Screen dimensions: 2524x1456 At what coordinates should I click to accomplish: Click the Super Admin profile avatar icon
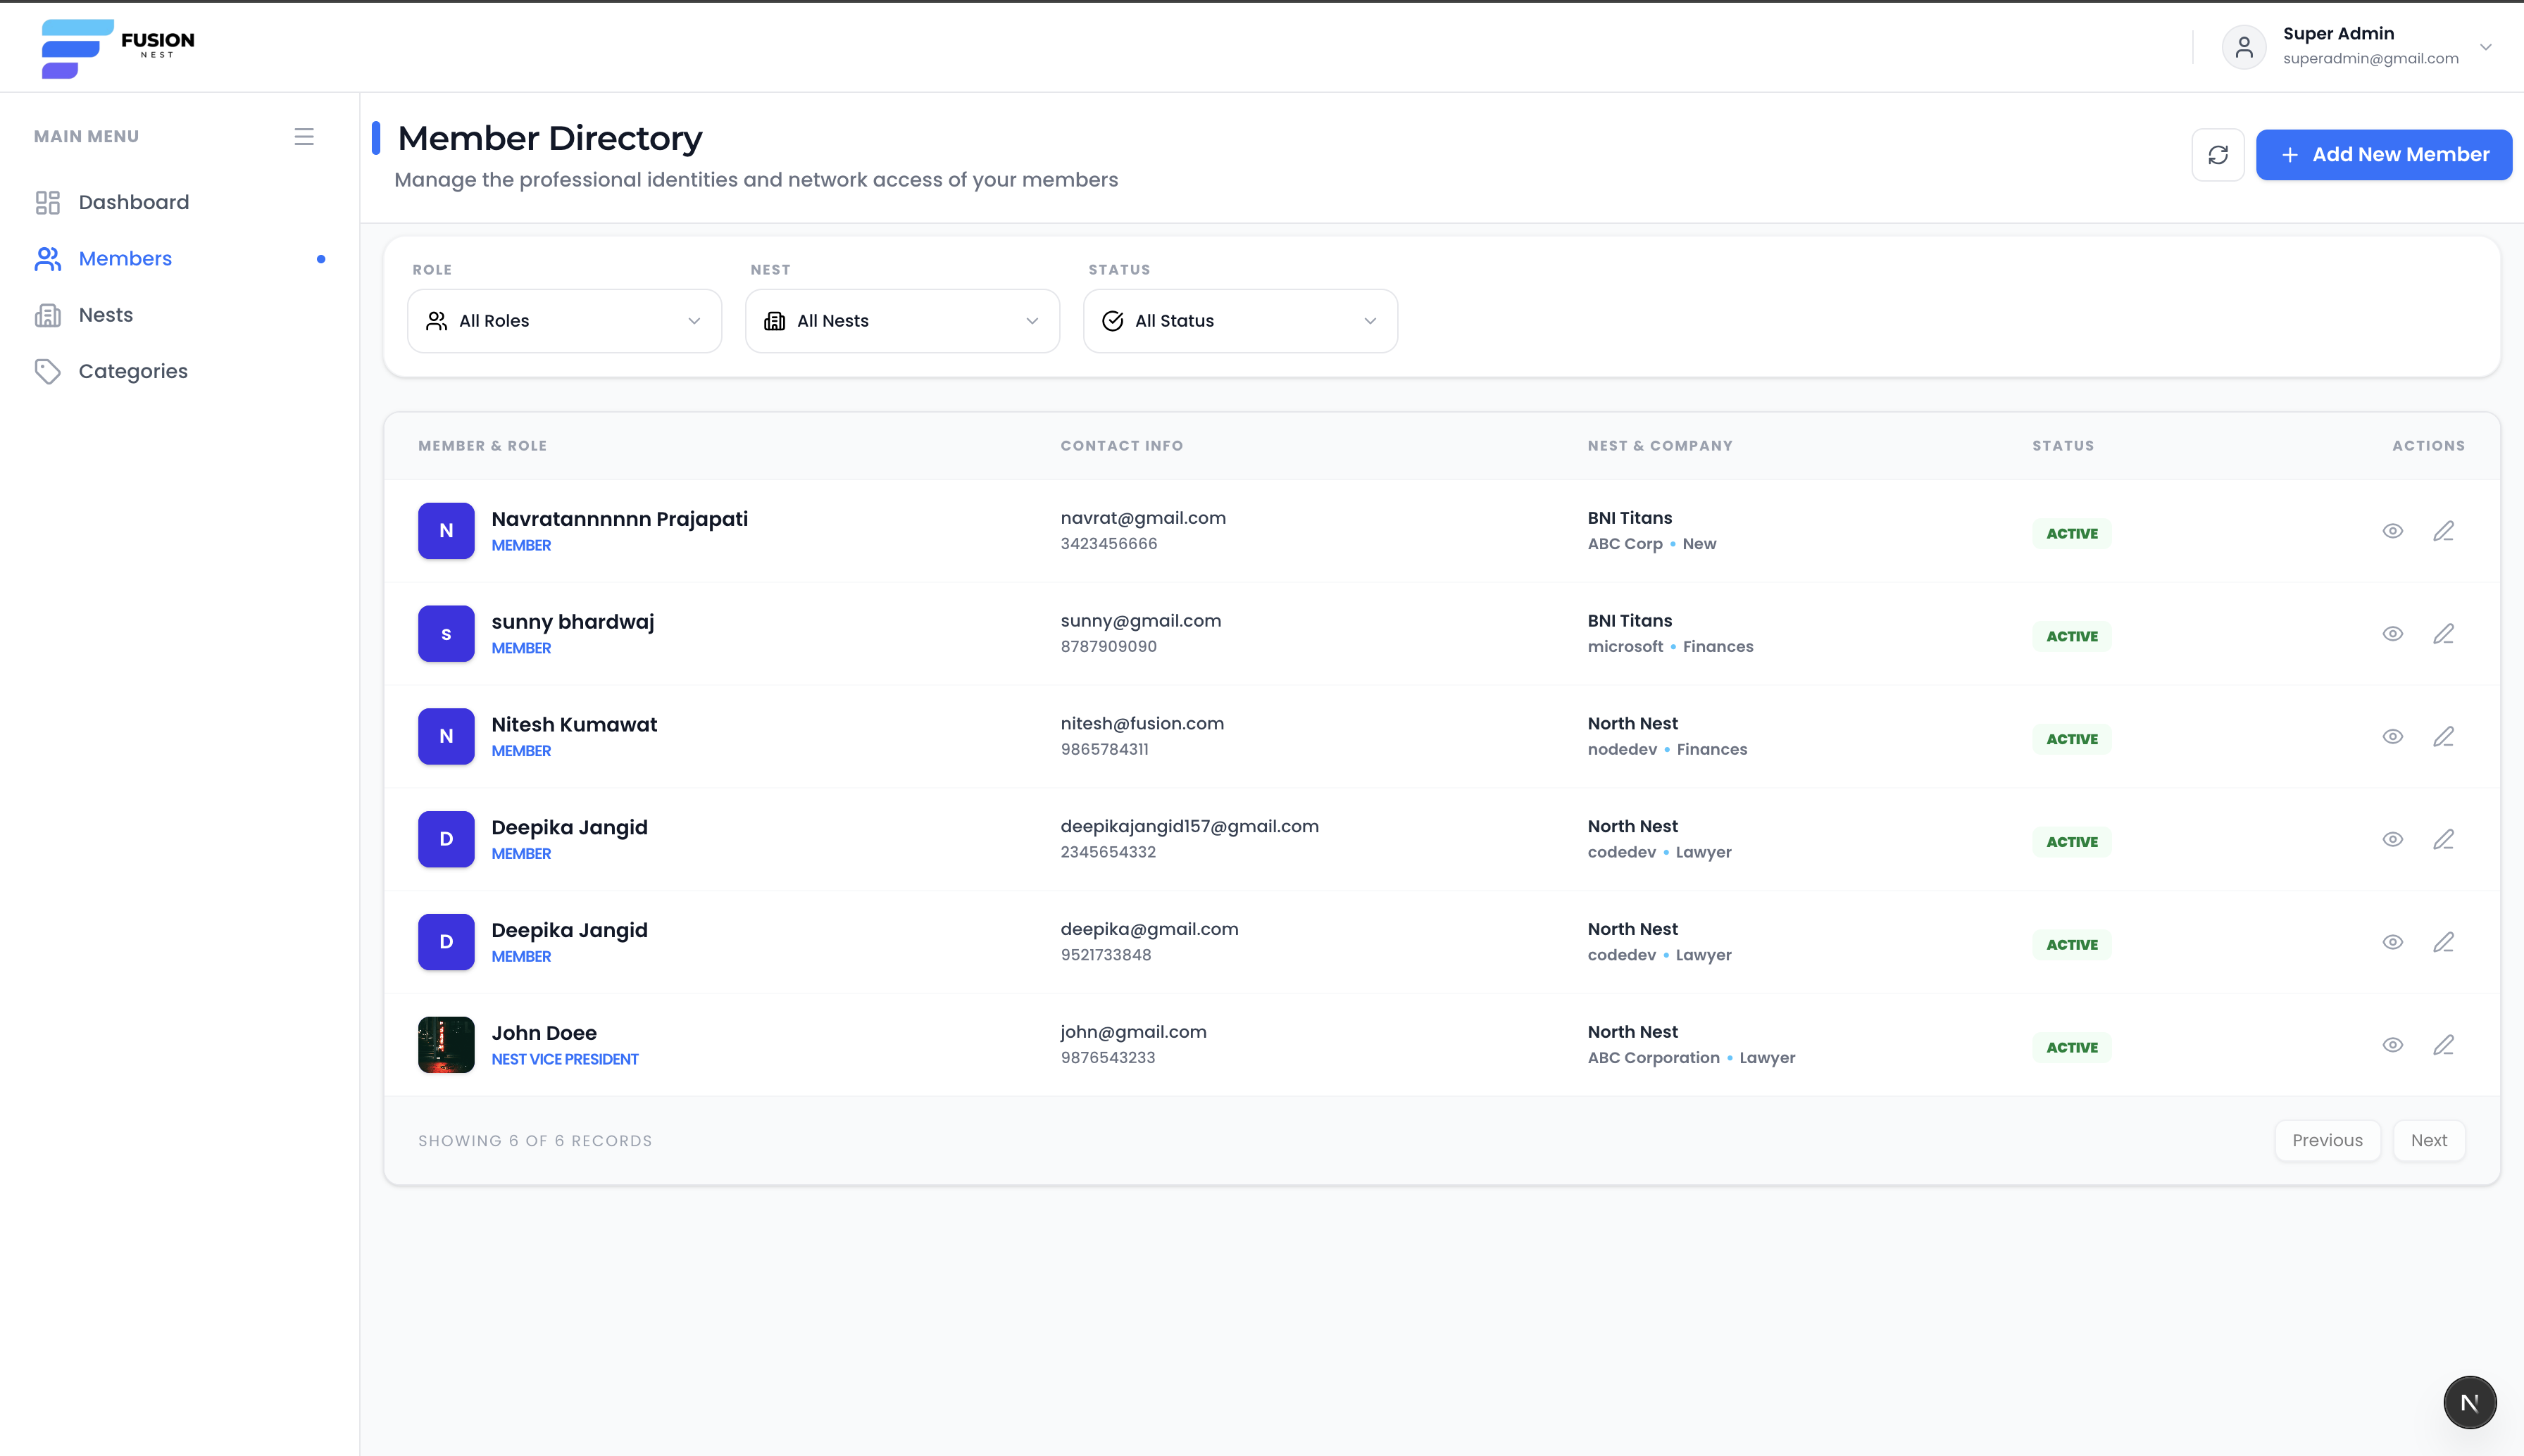2243,47
